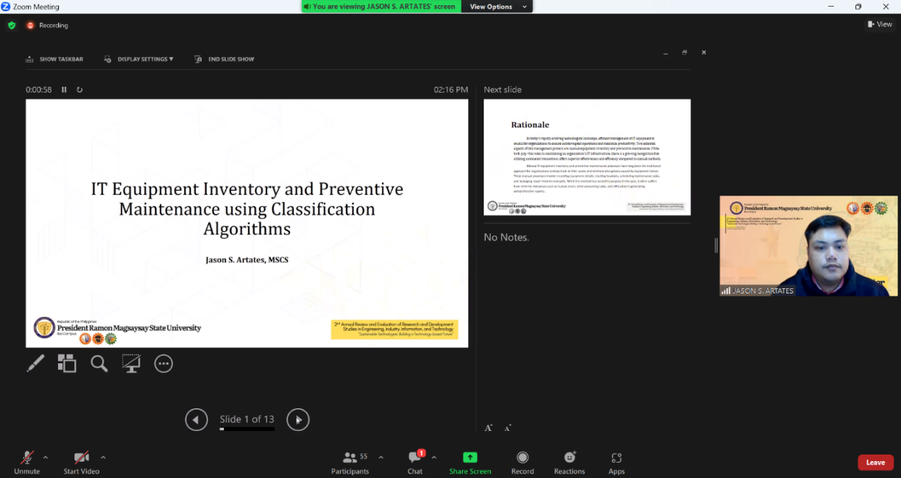Expand the audio options arrow beside Unmute
The width and height of the screenshot is (901, 478).
[46, 457]
